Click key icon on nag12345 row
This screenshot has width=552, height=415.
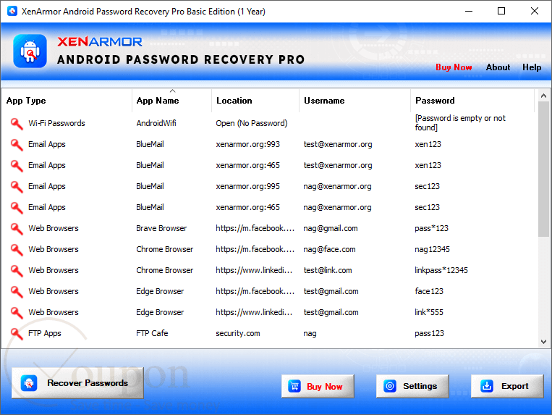pyautogui.click(x=16, y=249)
